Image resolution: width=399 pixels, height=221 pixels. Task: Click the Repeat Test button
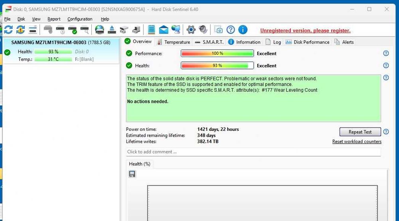click(x=360, y=132)
